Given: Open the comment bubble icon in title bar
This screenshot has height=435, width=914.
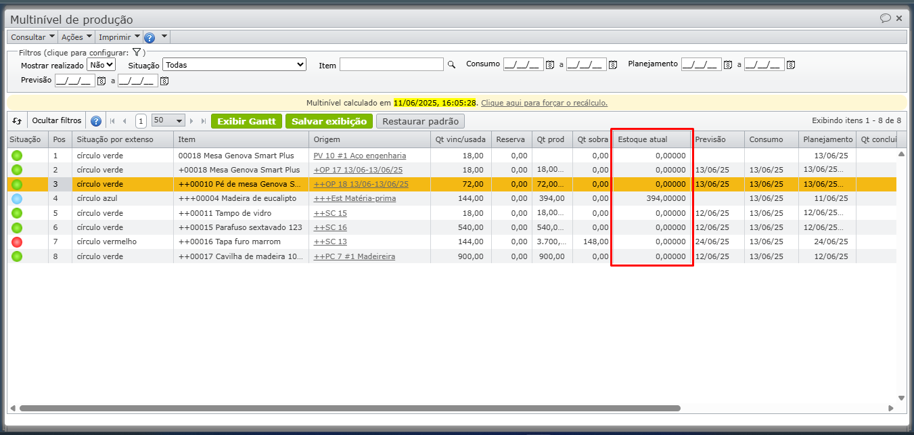Looking at the screenshot, I should [885, 19].
